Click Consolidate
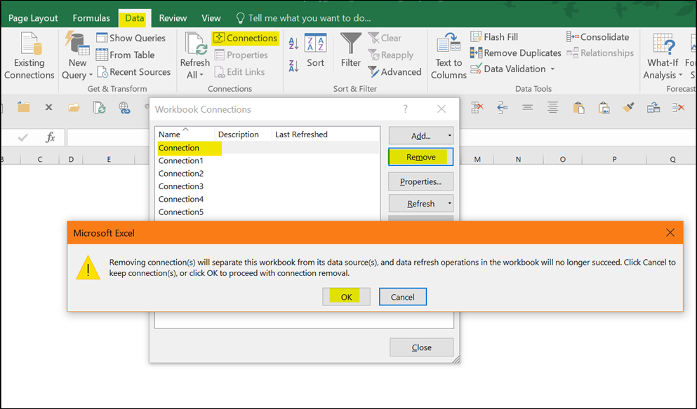The image size is (697, 409). pos(598,37)
